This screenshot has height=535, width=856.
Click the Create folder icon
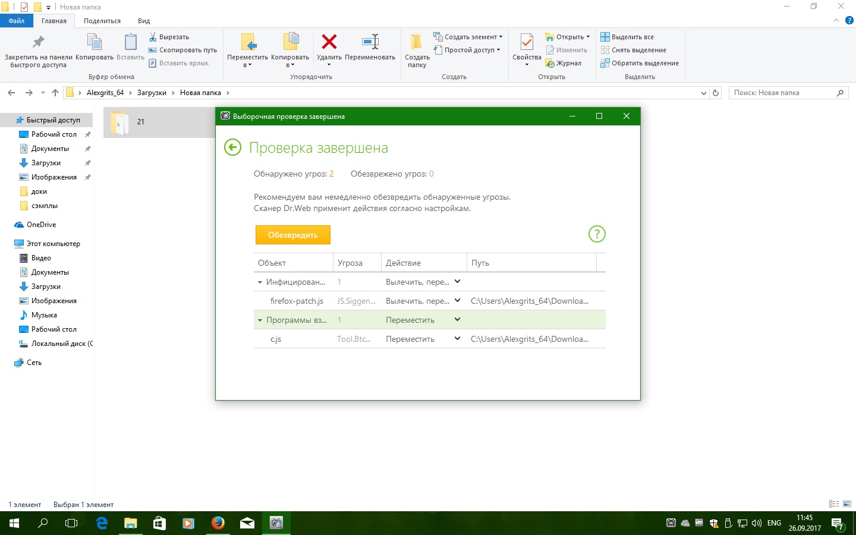417,42
